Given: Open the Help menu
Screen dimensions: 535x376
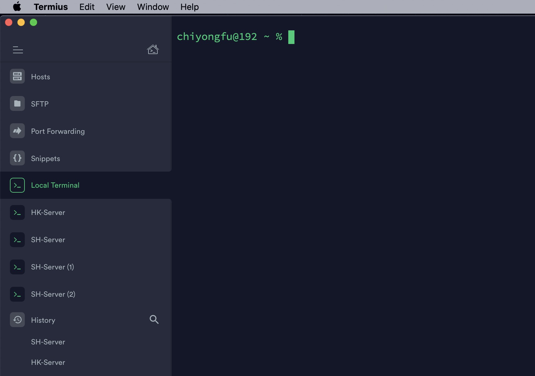Looking at the screenshot, I should click(x=189, y=7).
